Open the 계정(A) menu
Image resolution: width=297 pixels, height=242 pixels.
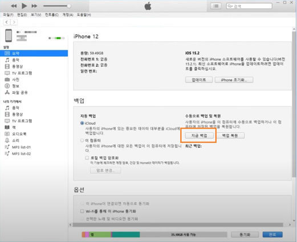(68, 15)
